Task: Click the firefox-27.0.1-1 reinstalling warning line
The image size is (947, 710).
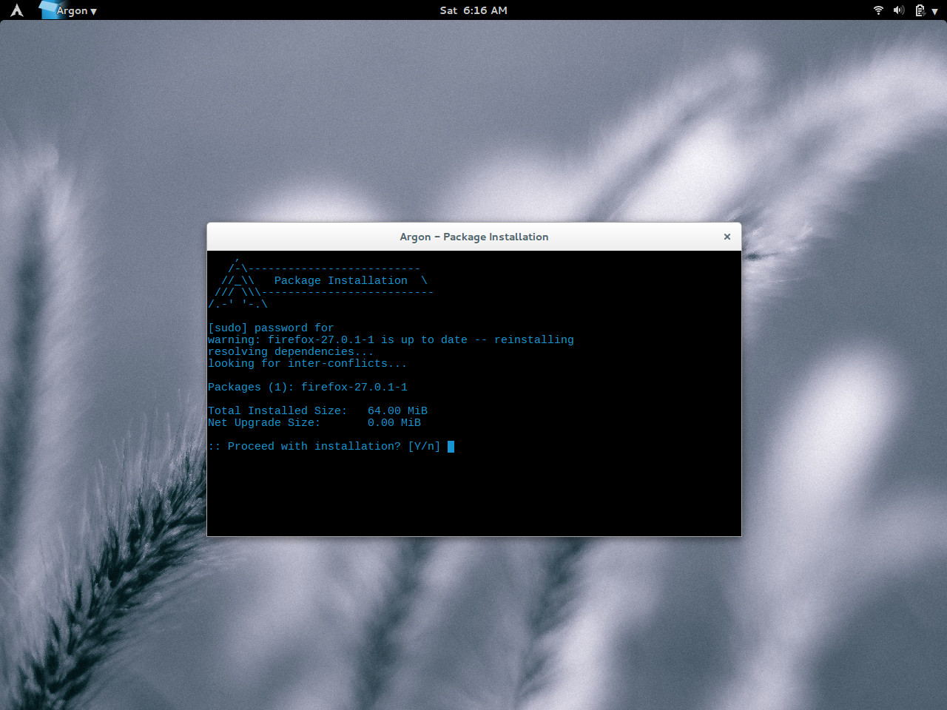Action: tap(391, 339)
